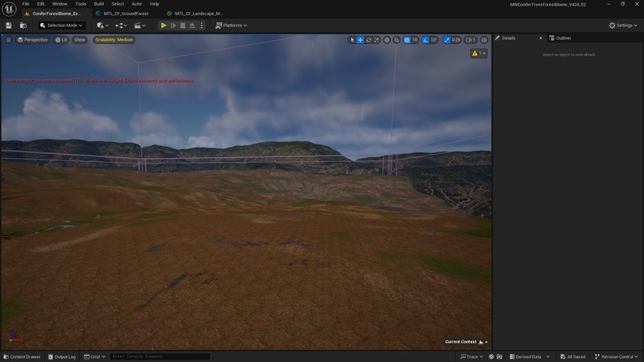Click the trace toggle circle icon
Image resolution: width=644 pixels, height=362 pixels.
pyautogui.click(x=492, y=356)
